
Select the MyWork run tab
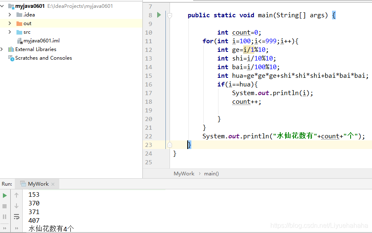pos(37,184)
